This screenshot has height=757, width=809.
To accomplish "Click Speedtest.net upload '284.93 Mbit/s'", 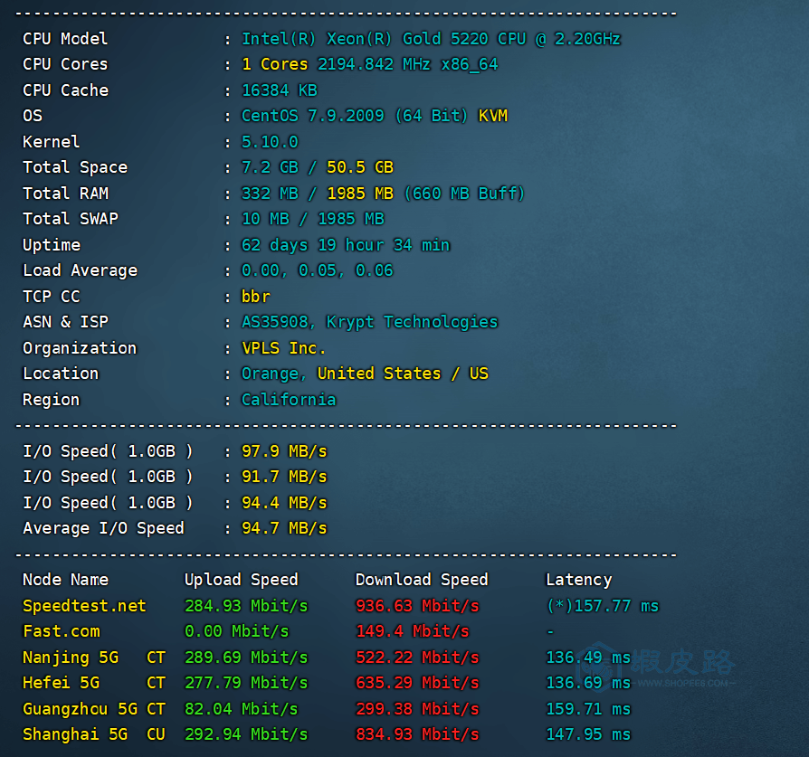I will (246, 606).
